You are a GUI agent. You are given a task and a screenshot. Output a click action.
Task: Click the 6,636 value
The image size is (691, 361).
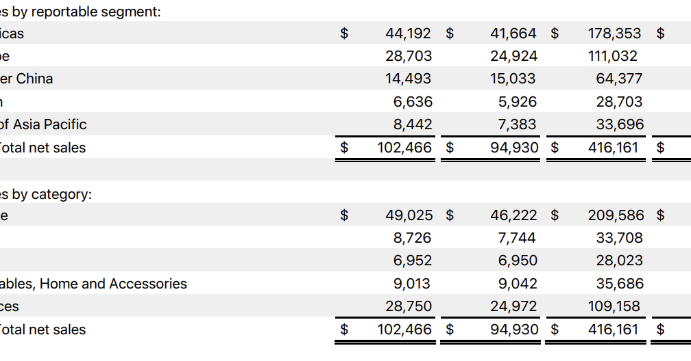[413, 102]
